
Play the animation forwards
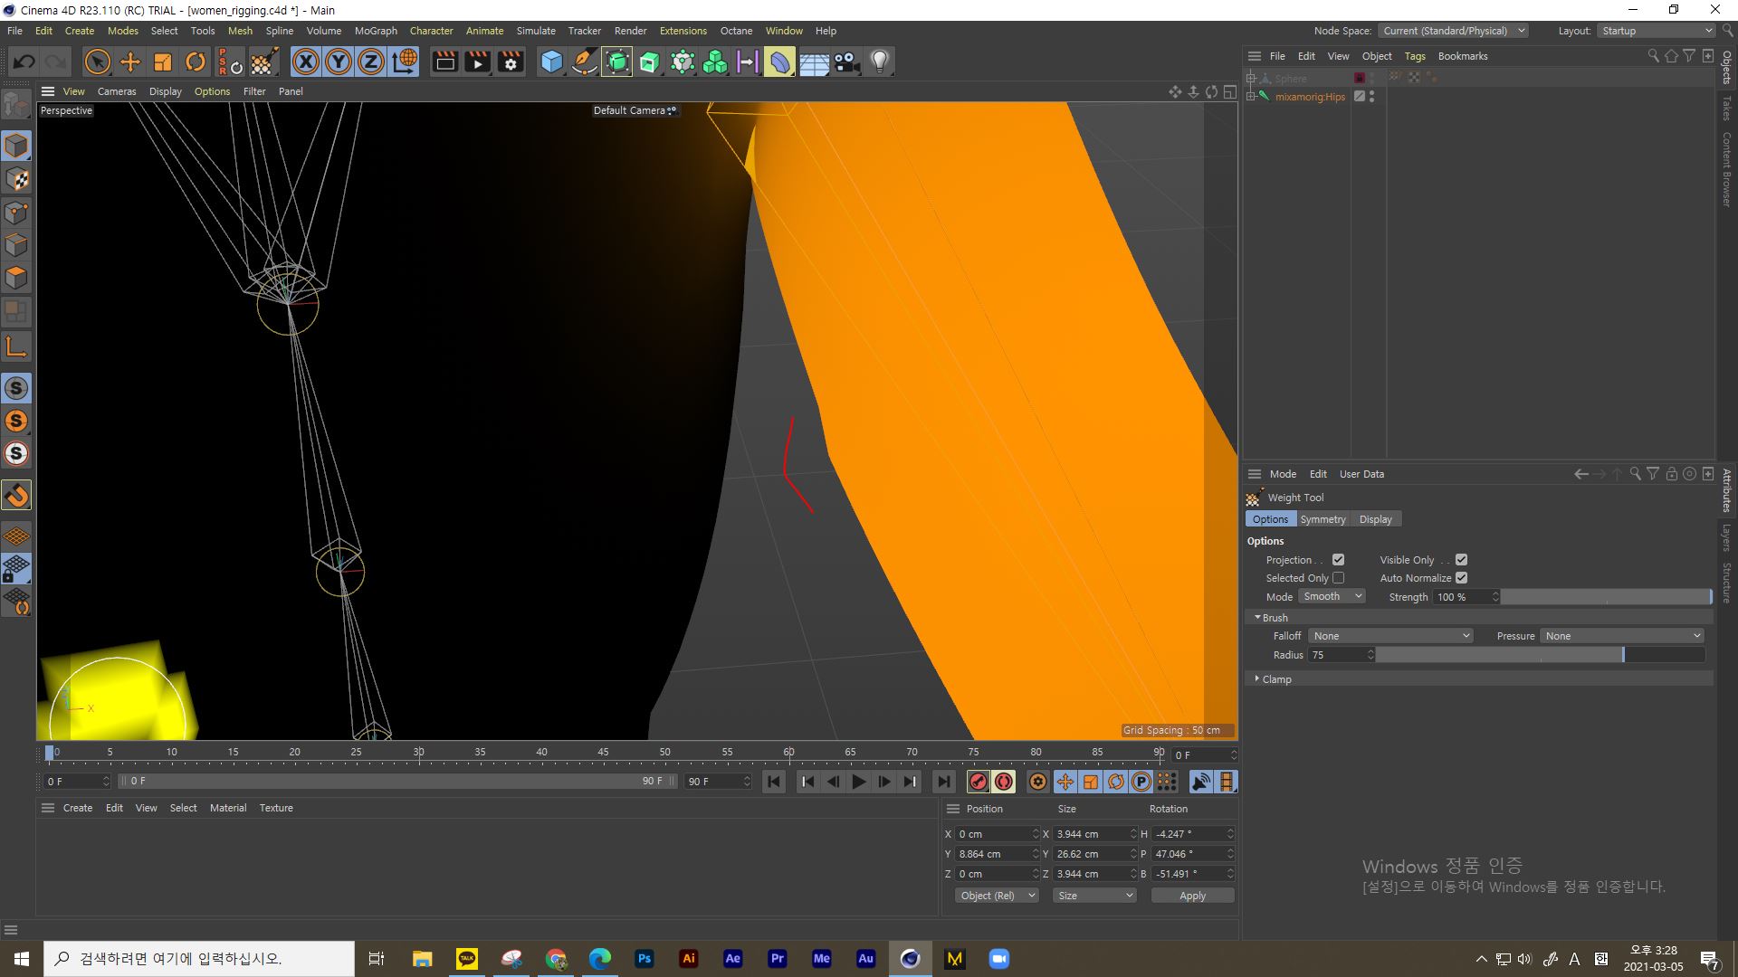(859, 782)
